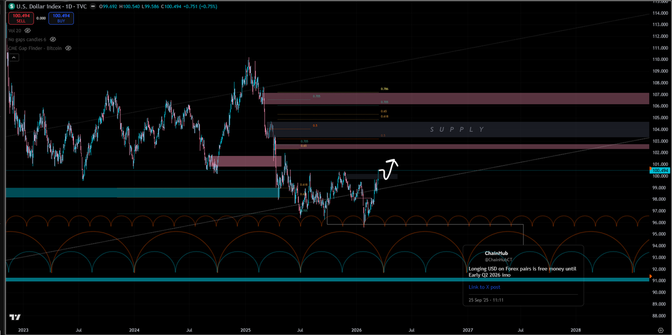672x335 pixels.
Task: Select the CME Gap Finder - Bitcoin label
Action: click(35, 48)
